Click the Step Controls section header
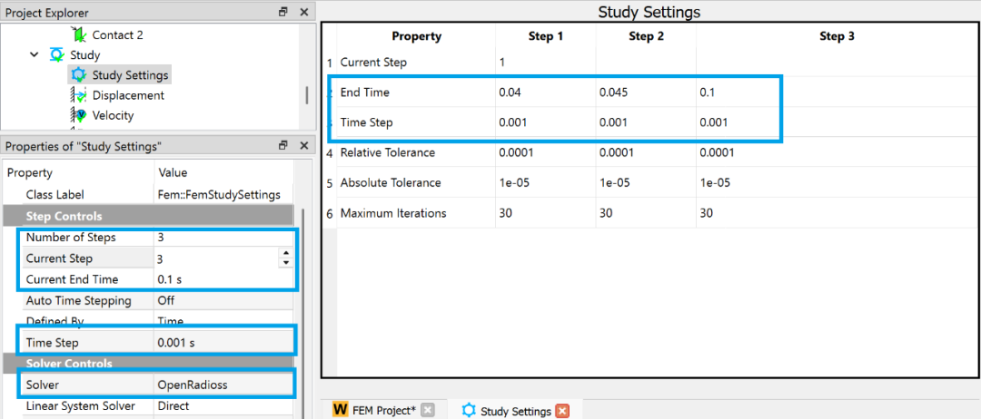 point(149,216)
